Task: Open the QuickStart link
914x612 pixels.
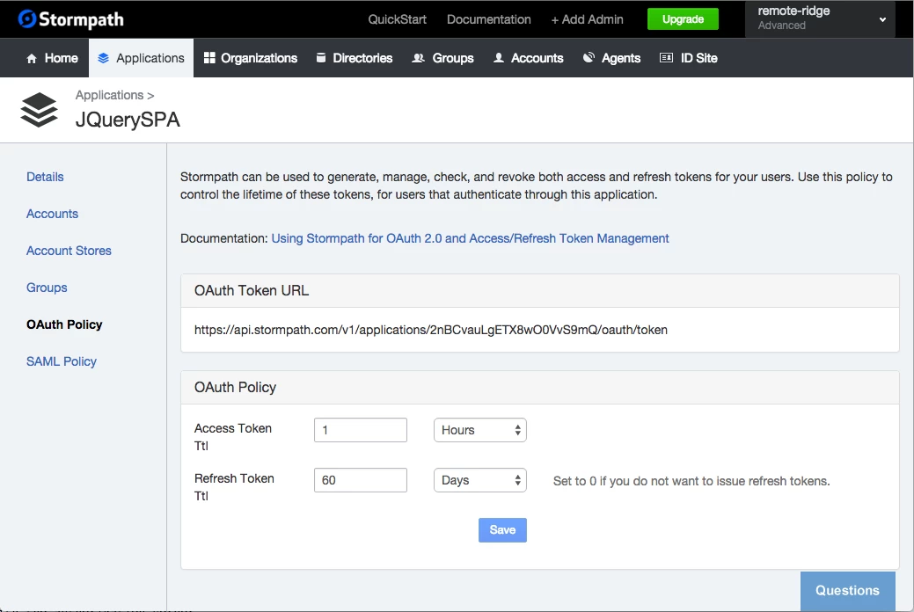Action: [397, 19]
